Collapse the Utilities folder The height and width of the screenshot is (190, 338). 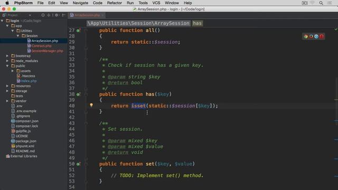(13, 31)
